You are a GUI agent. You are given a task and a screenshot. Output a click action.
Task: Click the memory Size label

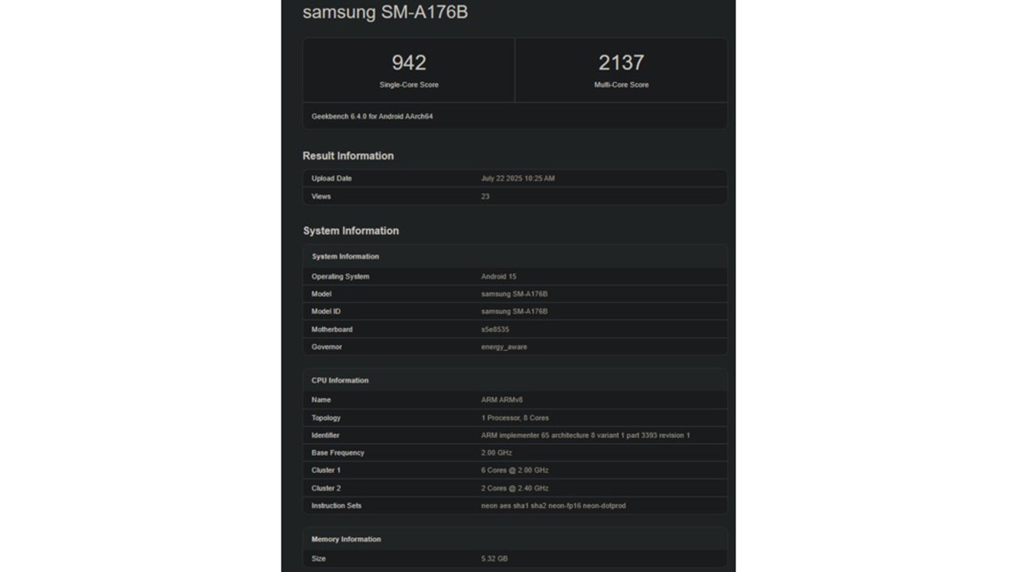pos(319,558)
